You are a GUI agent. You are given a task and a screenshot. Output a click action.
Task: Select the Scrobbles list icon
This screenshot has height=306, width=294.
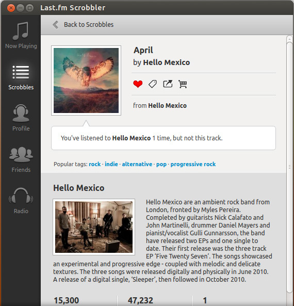coord(21,72)
